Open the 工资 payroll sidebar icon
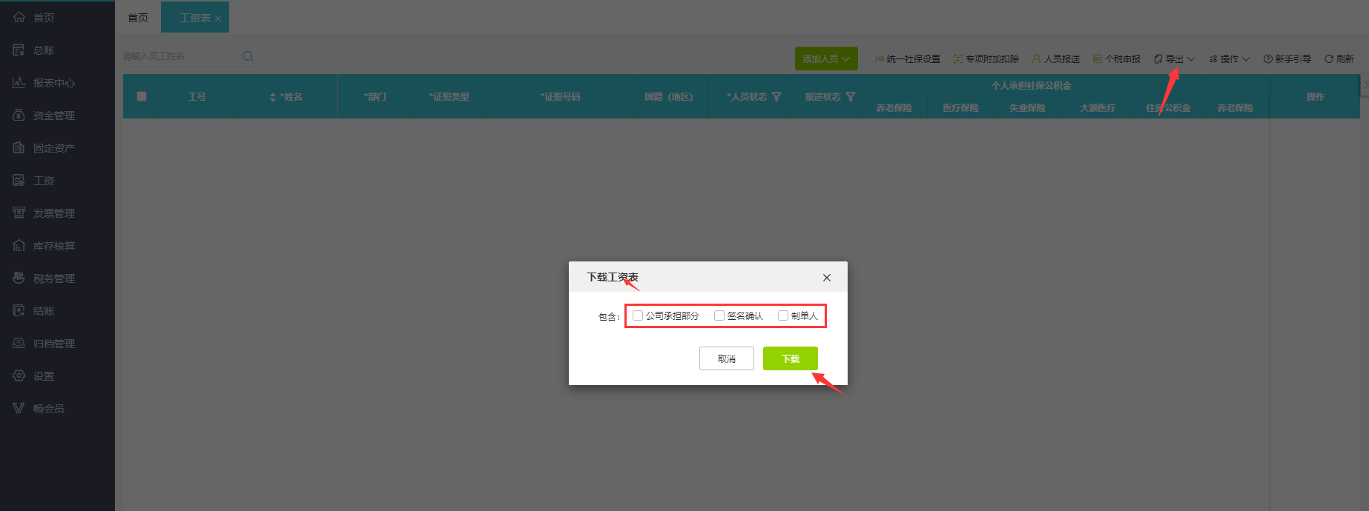 (x=19, y=180)
